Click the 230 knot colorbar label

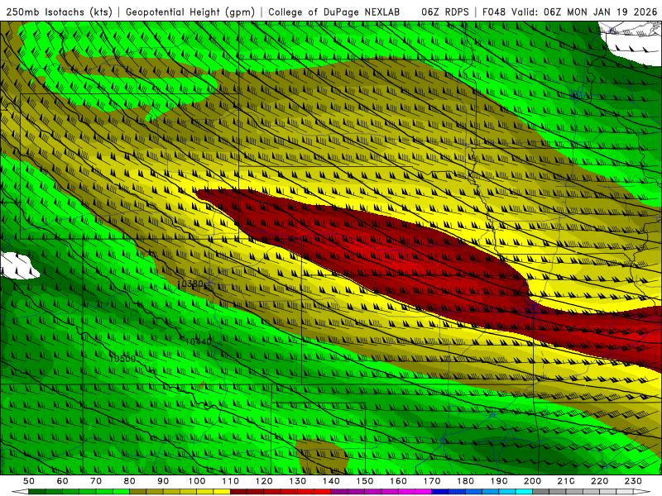point(633,481)
